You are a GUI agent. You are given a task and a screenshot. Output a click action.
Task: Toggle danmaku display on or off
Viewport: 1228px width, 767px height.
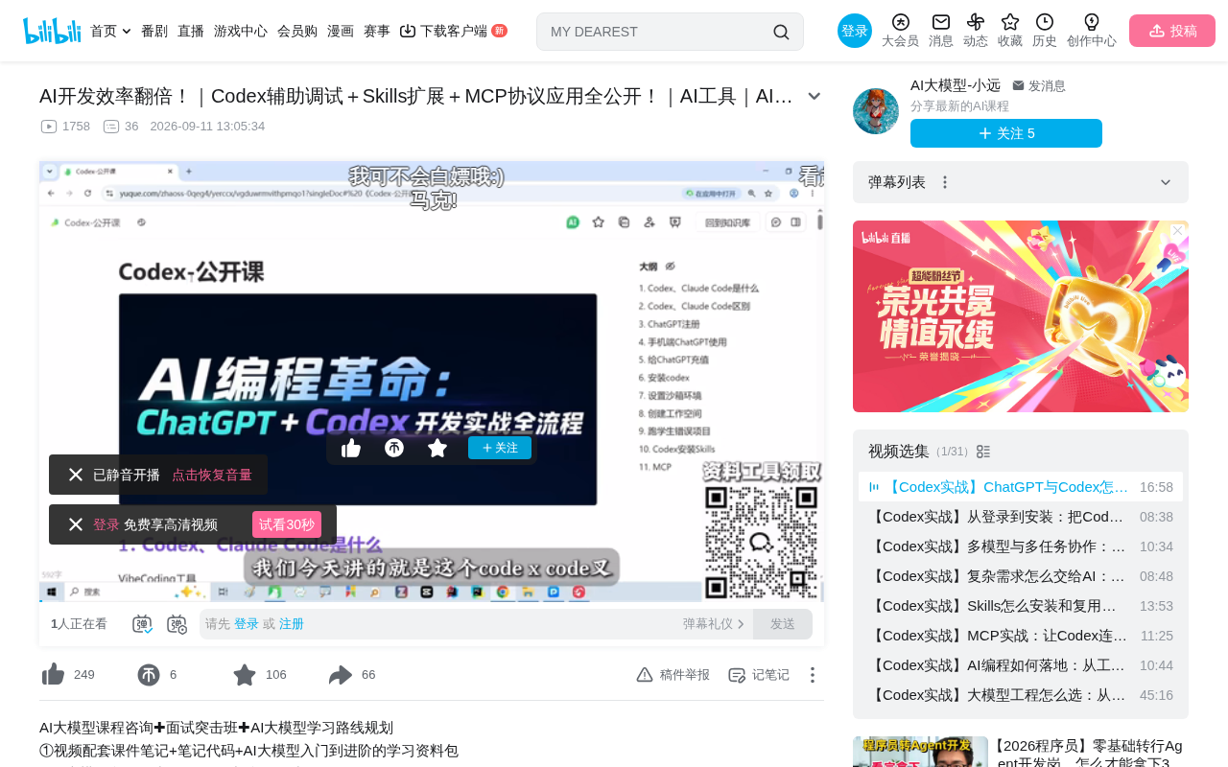(x=143, y=624)
